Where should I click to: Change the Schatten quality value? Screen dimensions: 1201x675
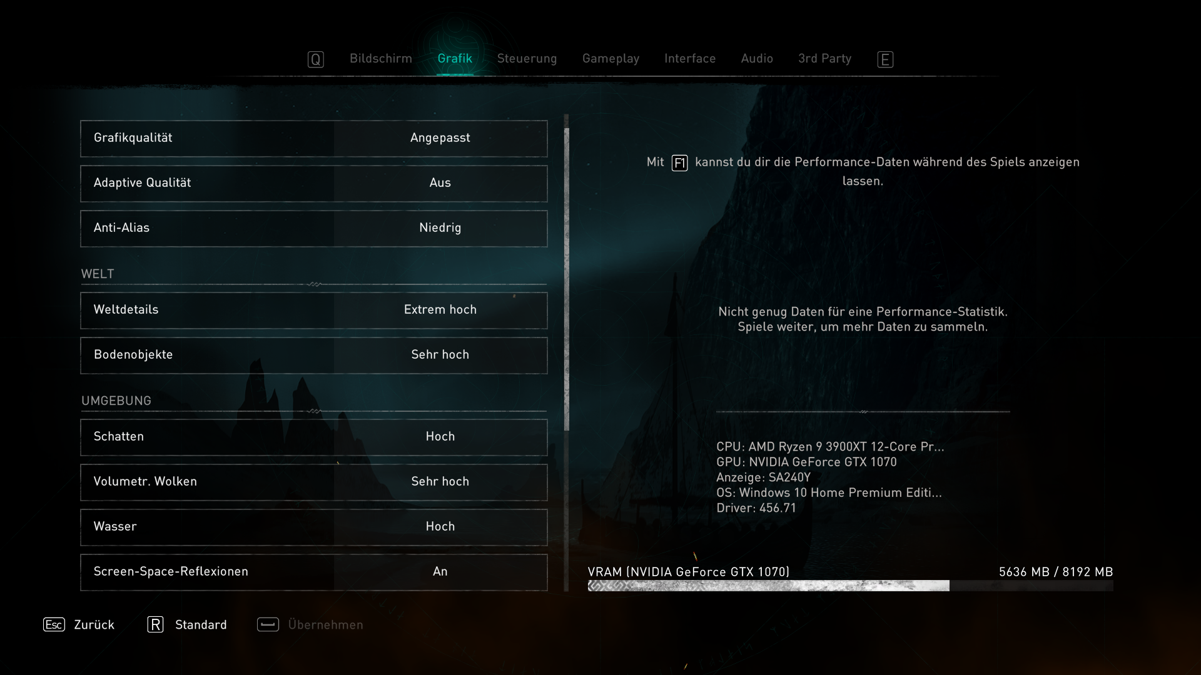(x=440, y=437)
